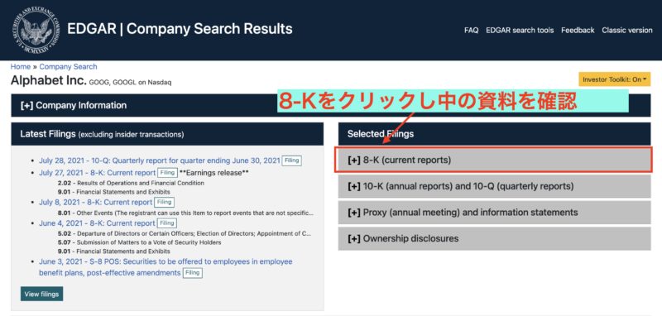Click the SEC seal logo
This screenshot has width=662, height=316.
[36, 31]
